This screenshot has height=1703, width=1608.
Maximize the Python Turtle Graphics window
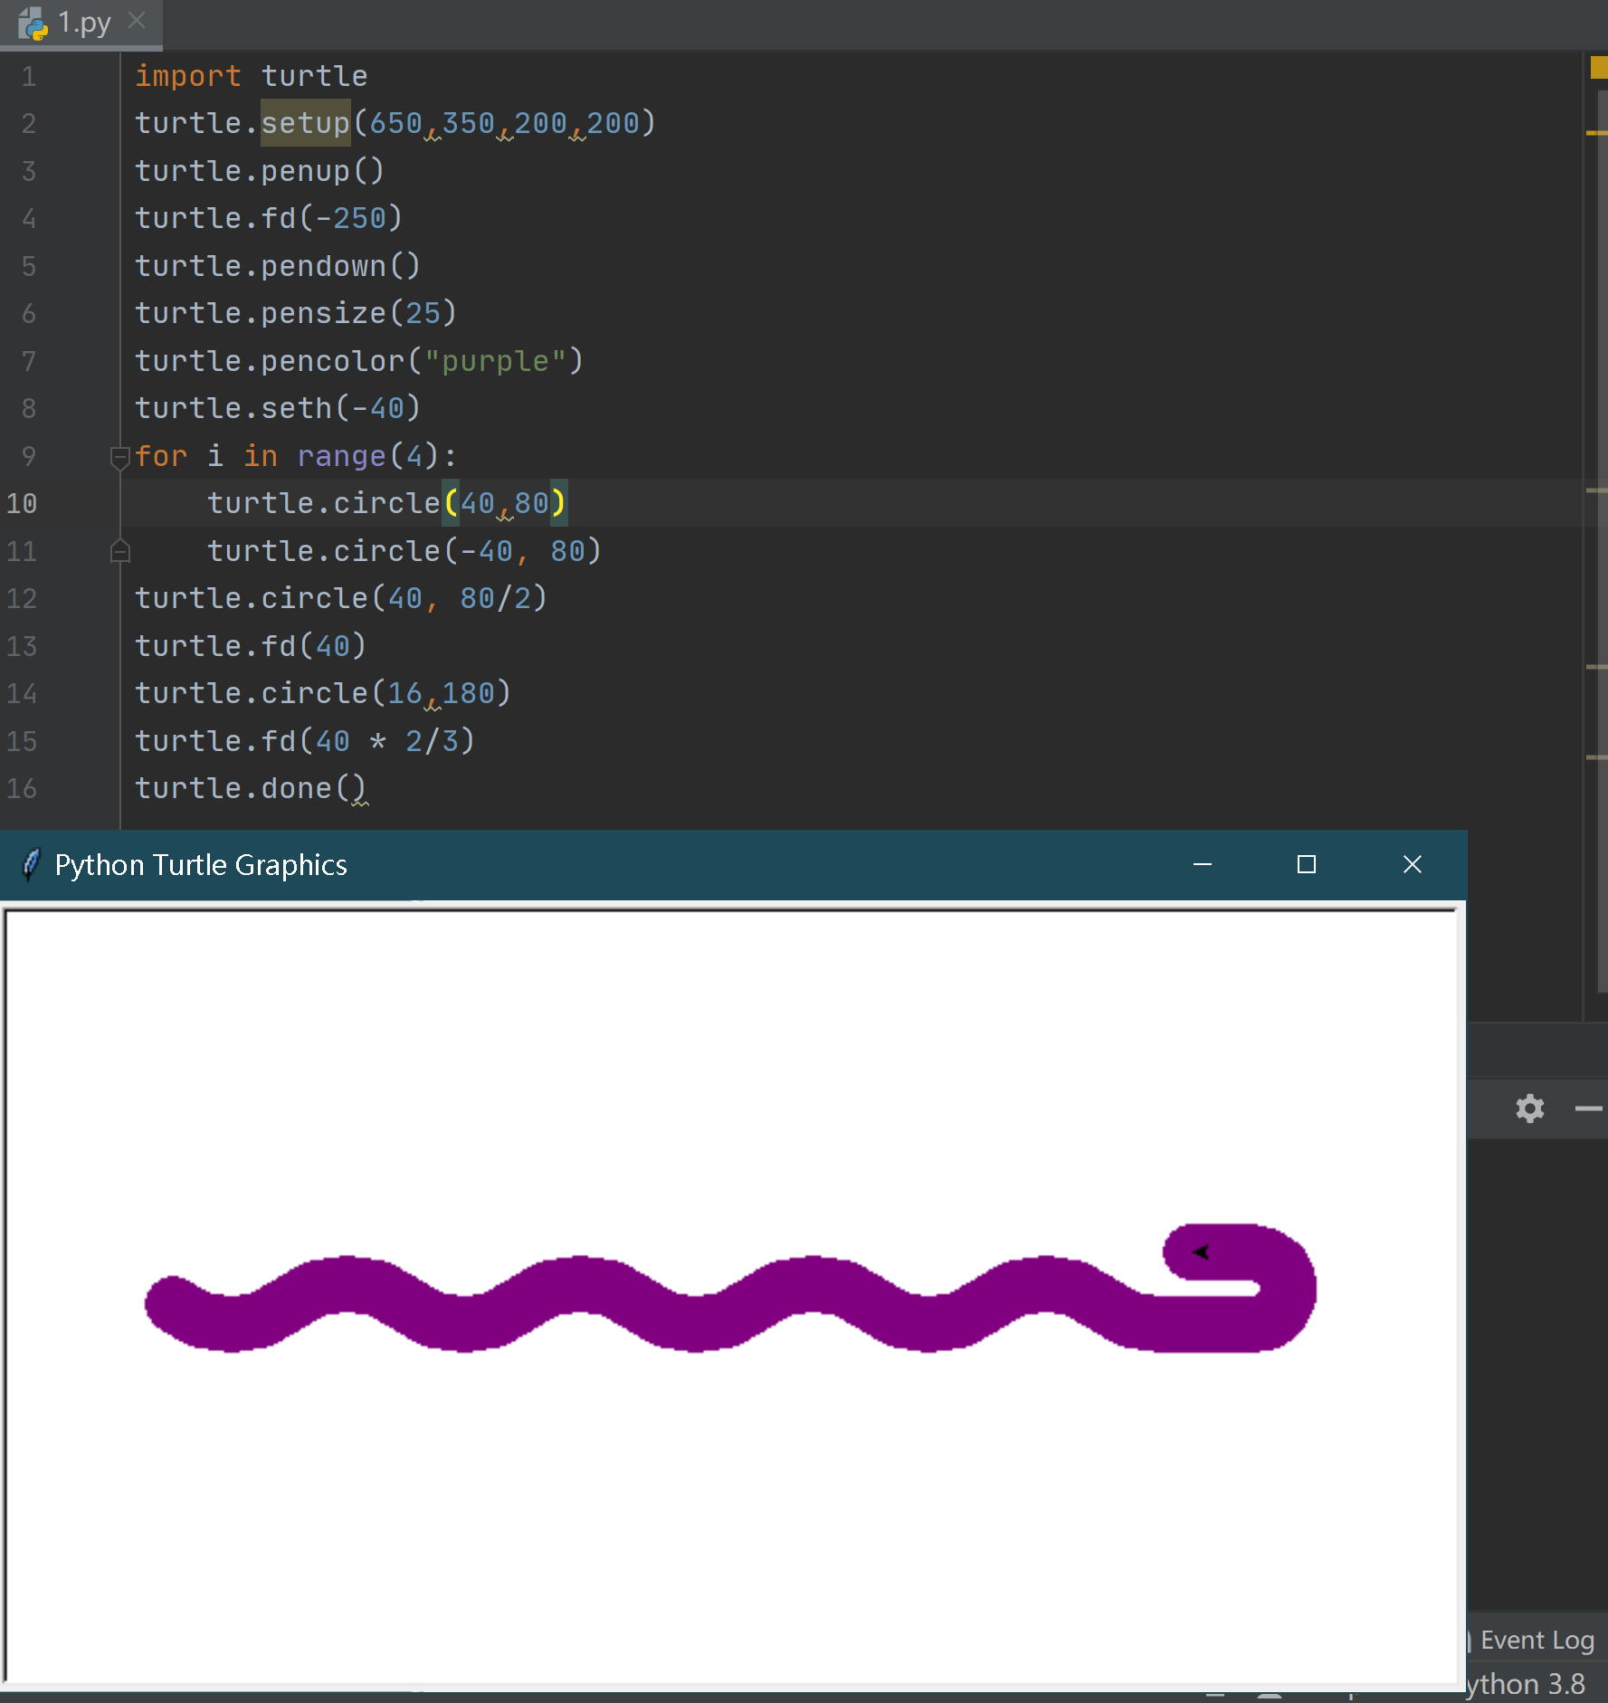point(1307,865)
